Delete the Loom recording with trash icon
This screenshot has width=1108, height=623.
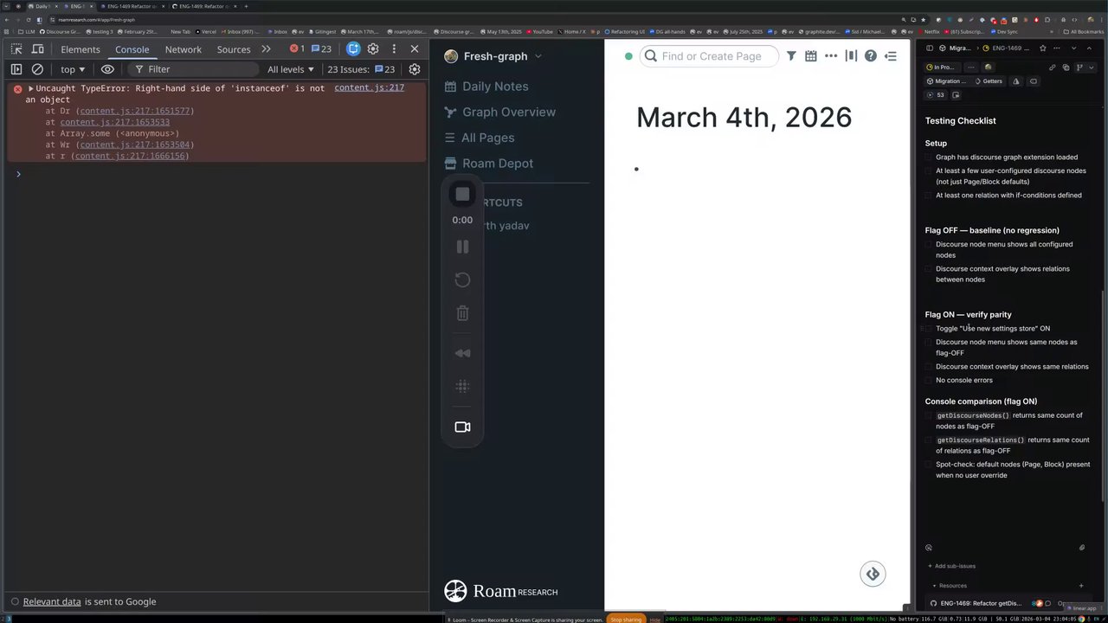[462, 313]
